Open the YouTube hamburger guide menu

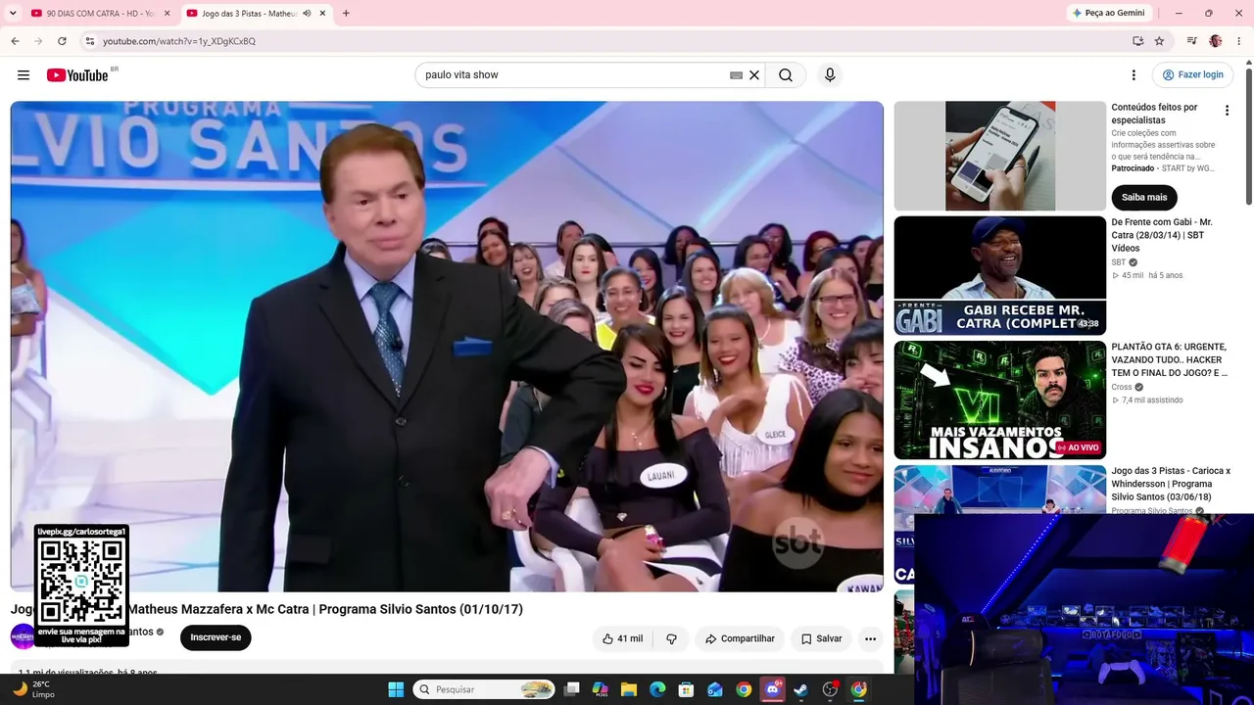point(24,75)
